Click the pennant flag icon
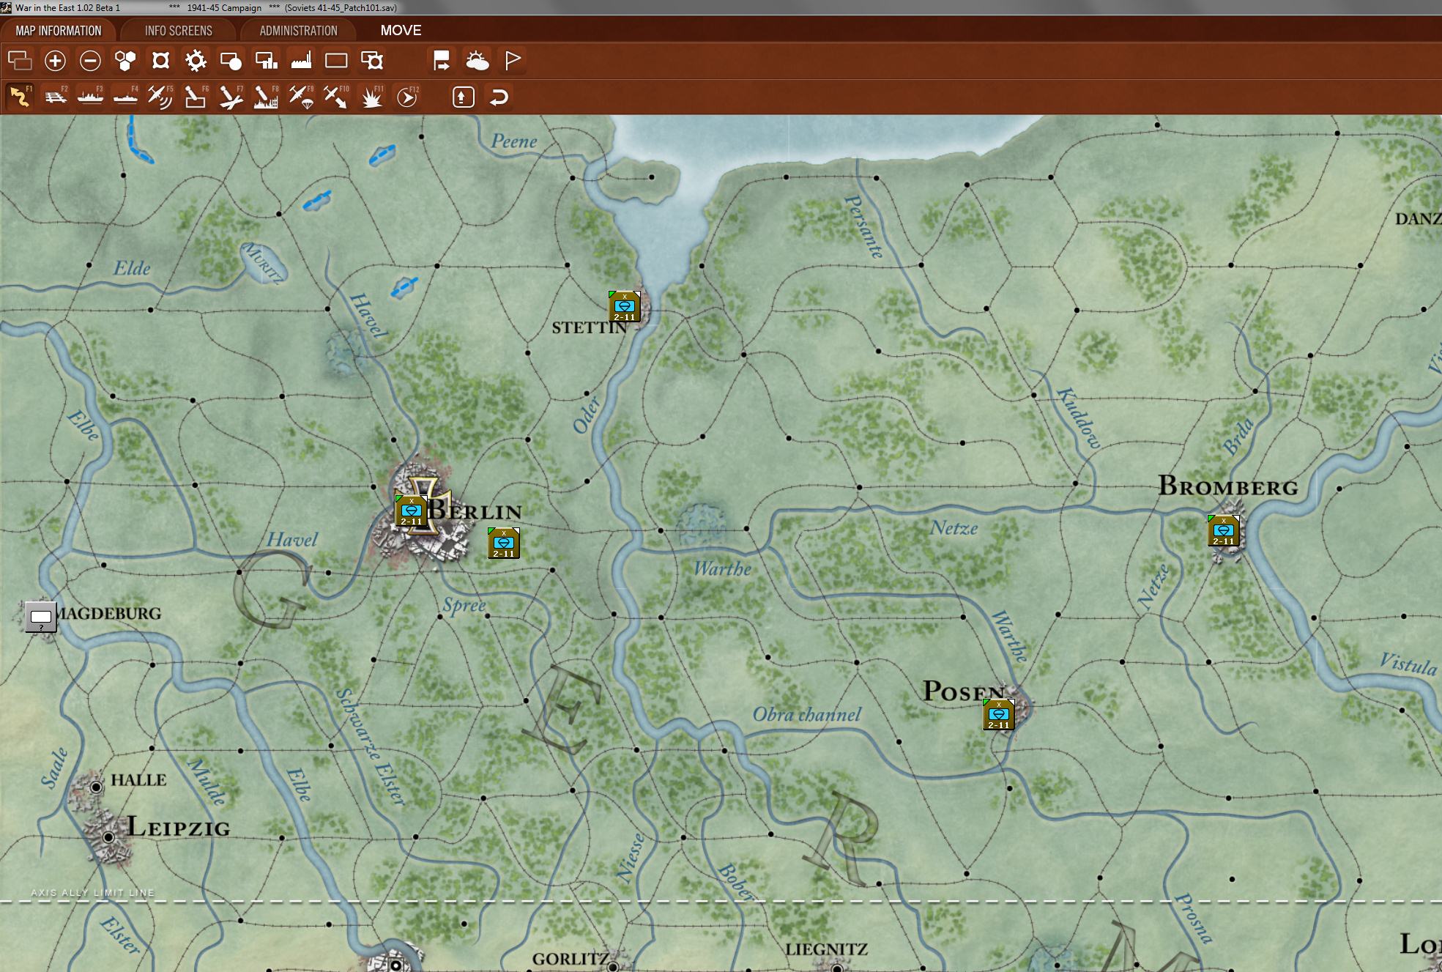The image size is (1442, 972). [x=513, y=60]
